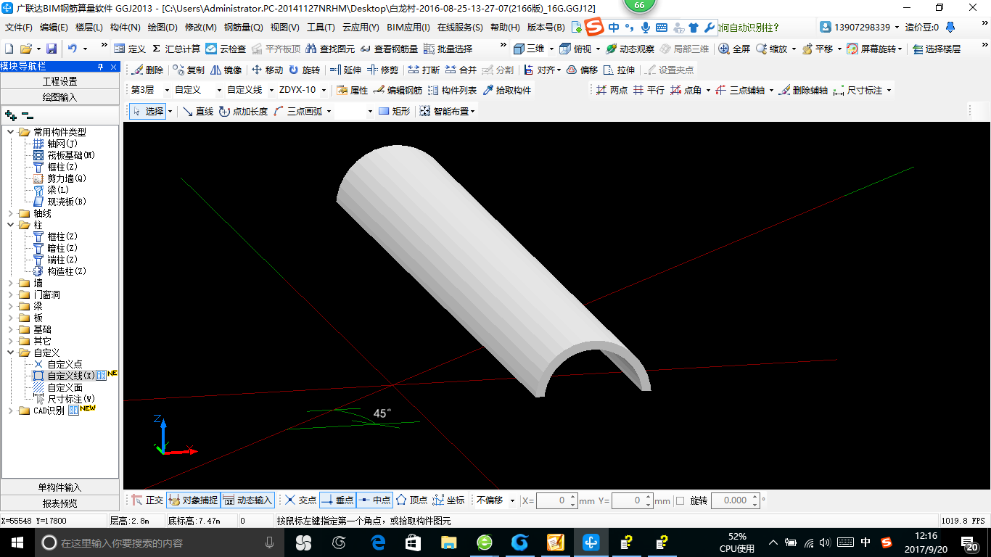Open the BIM应用(I) menu
The width and height of the screenshot is (991, 557).
click(x=408, y=28)
